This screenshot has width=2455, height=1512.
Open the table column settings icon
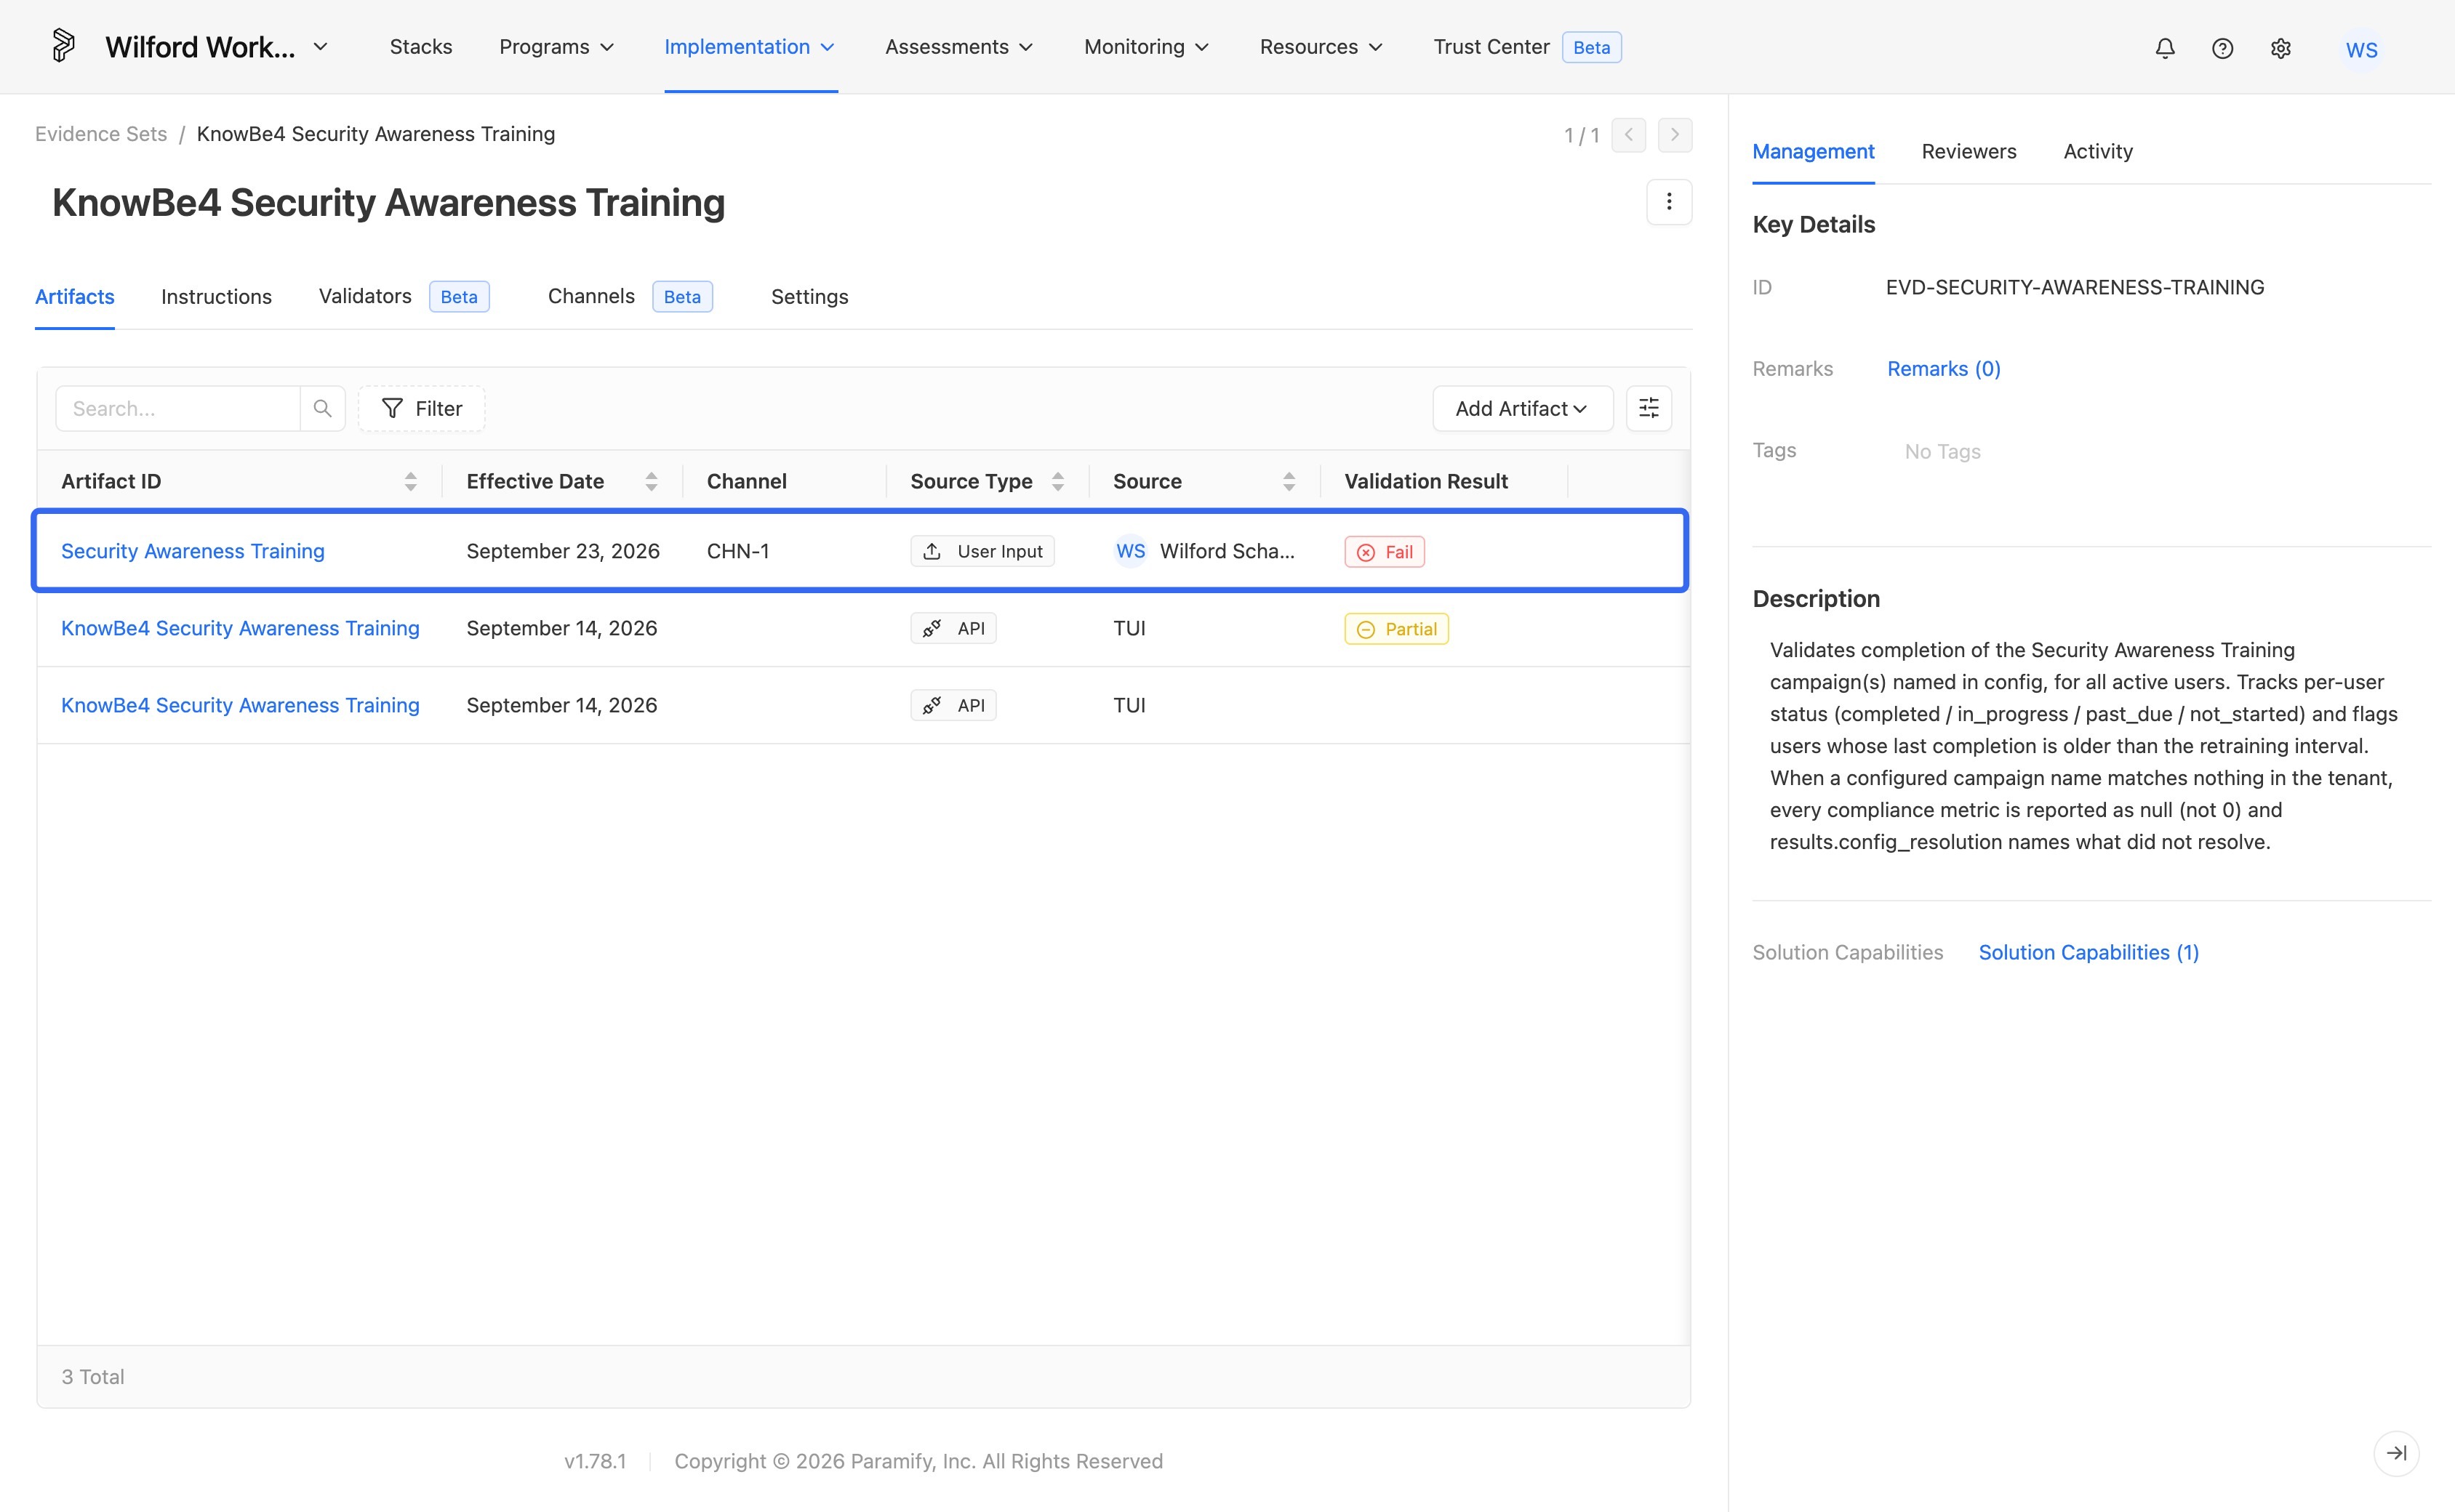coord(1649,408)
